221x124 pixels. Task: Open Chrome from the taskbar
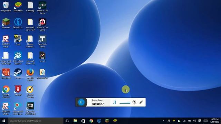click(91, 121)
